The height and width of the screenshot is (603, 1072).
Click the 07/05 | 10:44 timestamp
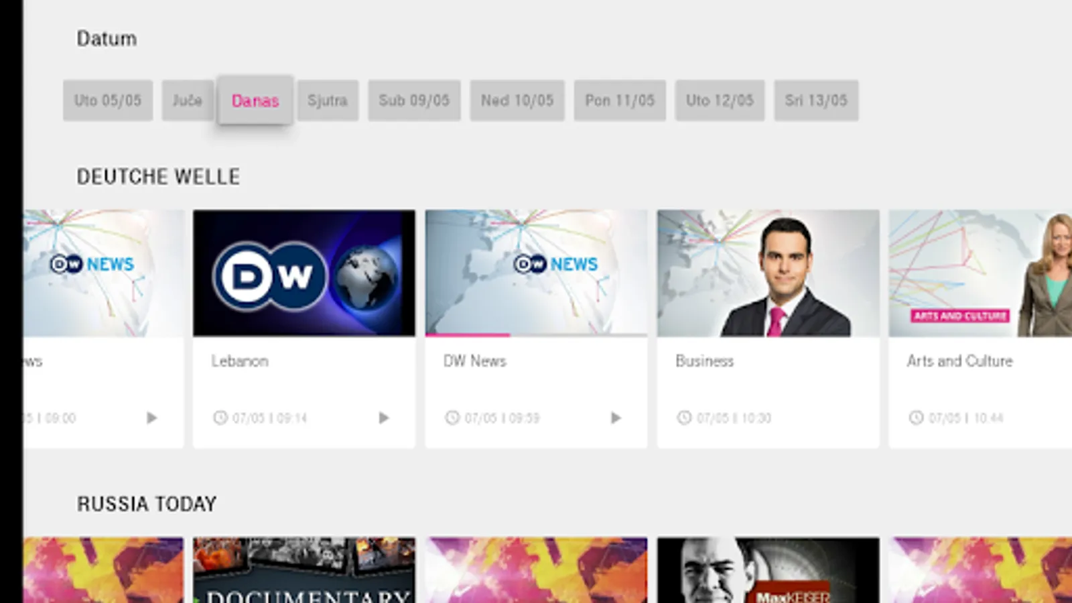point(966,418)
